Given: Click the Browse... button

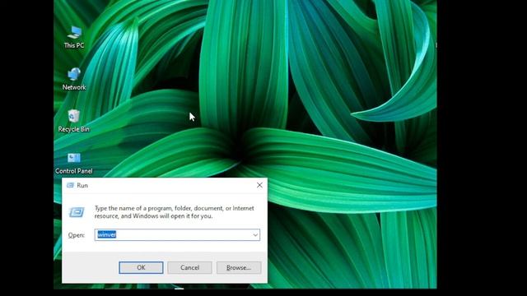Looking at the screenshot, I should (239, 267).
